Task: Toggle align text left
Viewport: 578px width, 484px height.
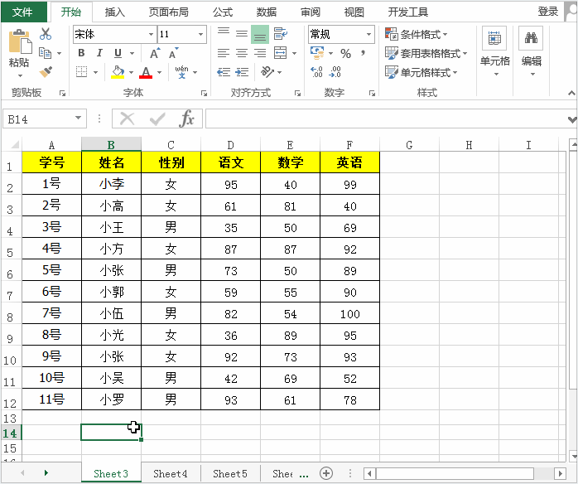Action: pyautogui.click(x=224, y=53)
